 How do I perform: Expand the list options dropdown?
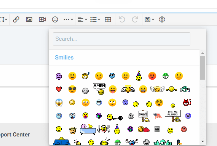coord(95,19)
